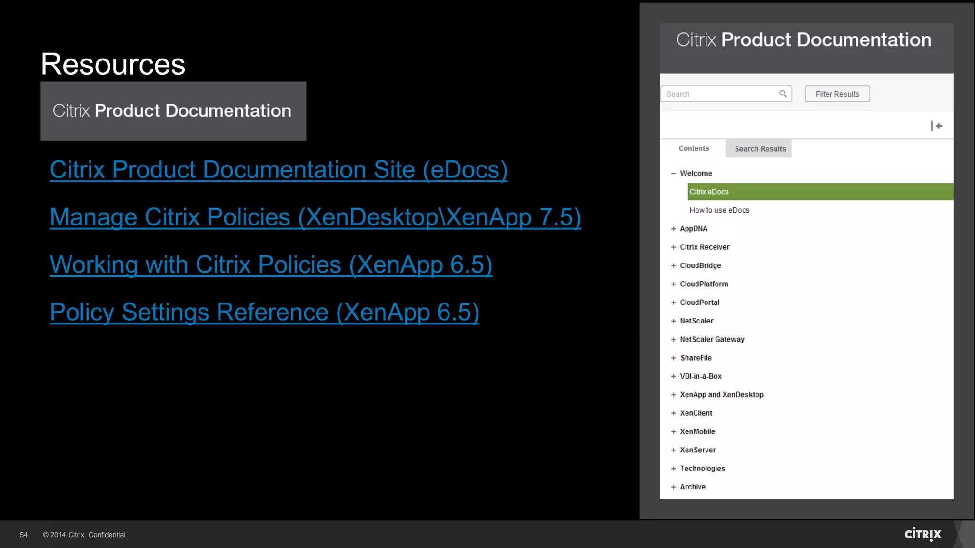Expand the CloudBridge node
The height and width of the screenshot is (548, 975).
(x=673, y=266)
